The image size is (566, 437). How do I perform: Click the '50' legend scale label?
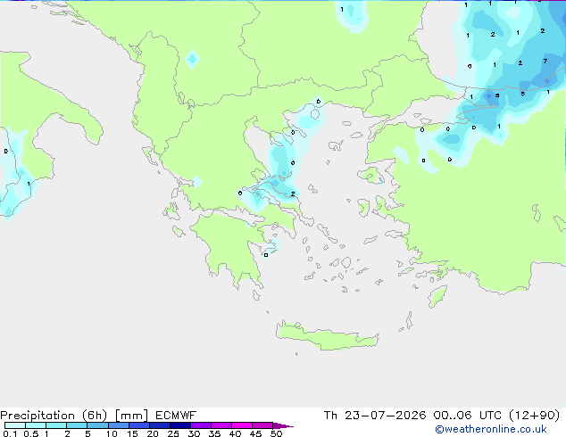point(277,433)
